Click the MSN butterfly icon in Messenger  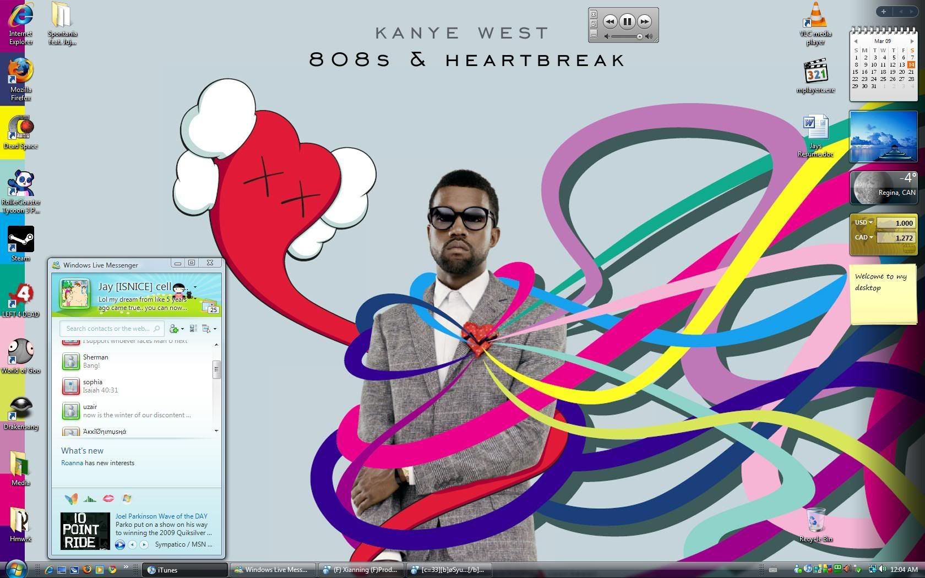pyautogui.click(x=71, y=499)
